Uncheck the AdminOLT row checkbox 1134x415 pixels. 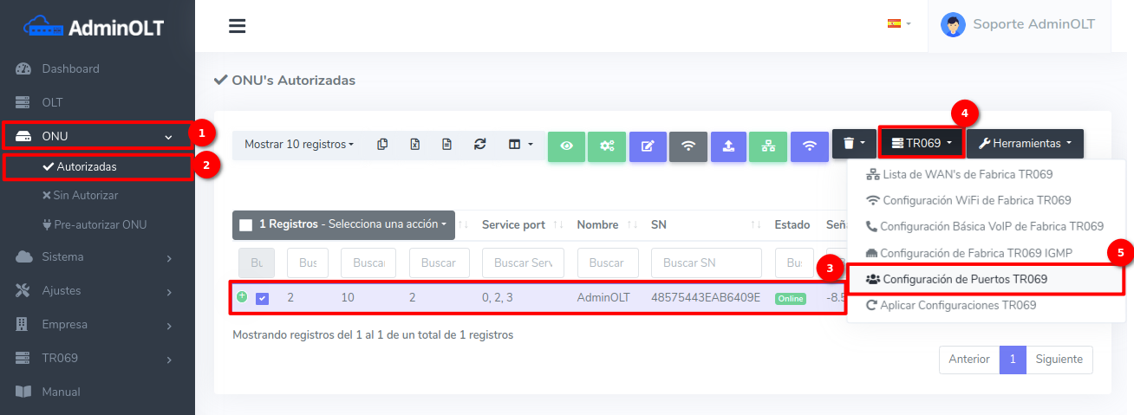262,298
